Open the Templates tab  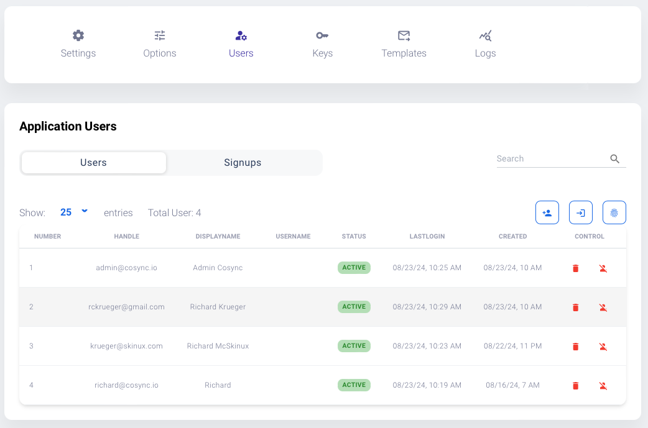[404, 44]
